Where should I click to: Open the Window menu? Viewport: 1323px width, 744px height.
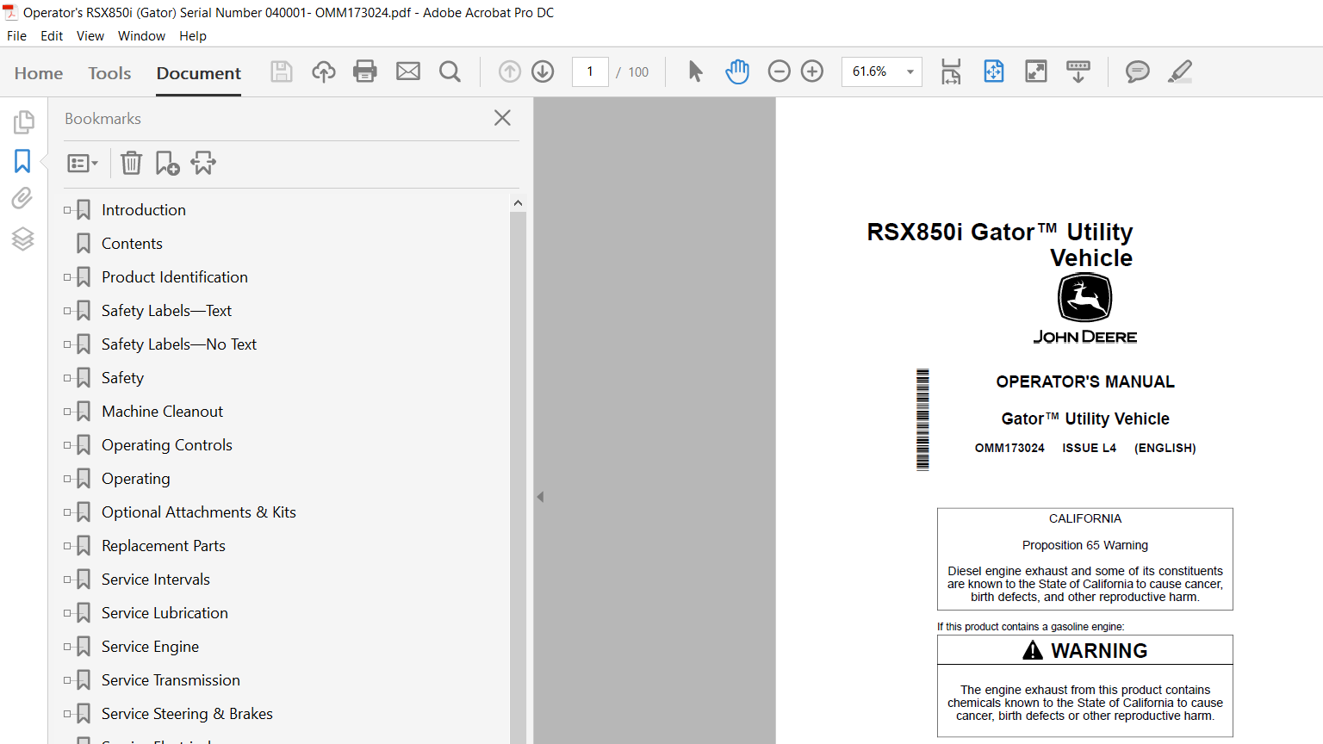pyautogui.click(x=141, y=36)
